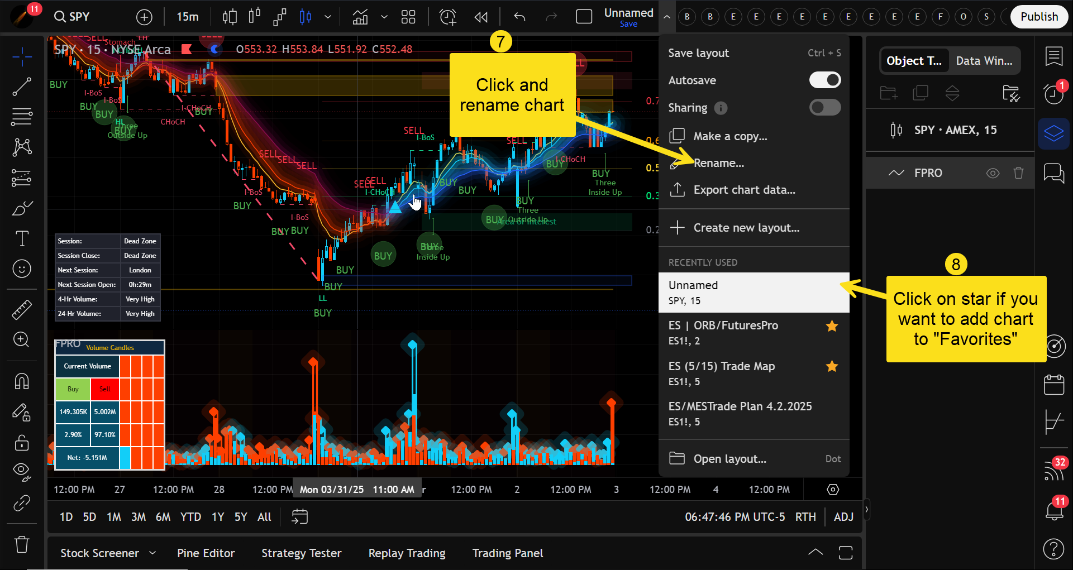Screen dimensions: 1073x570
Task: Open the alerts clock icon in right sidebar
Action: pyautogui.click(x=1053, y=94)
